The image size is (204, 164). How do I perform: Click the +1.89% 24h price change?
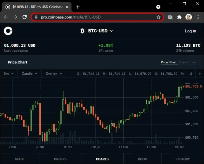point(106,45)
